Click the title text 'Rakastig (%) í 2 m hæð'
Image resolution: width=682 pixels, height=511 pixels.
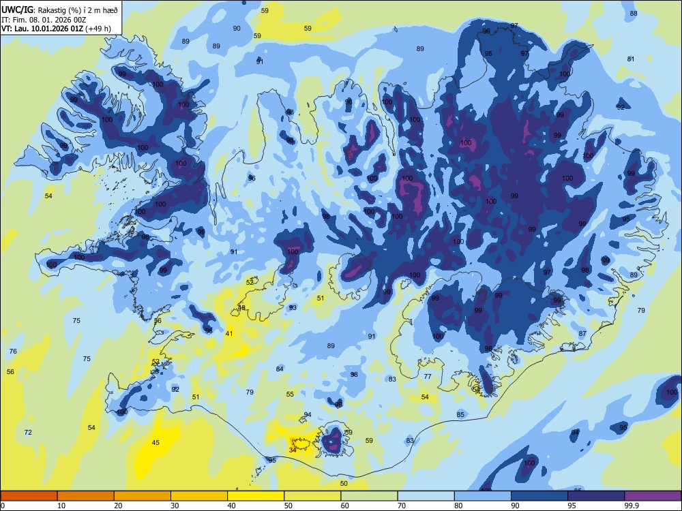78,10
